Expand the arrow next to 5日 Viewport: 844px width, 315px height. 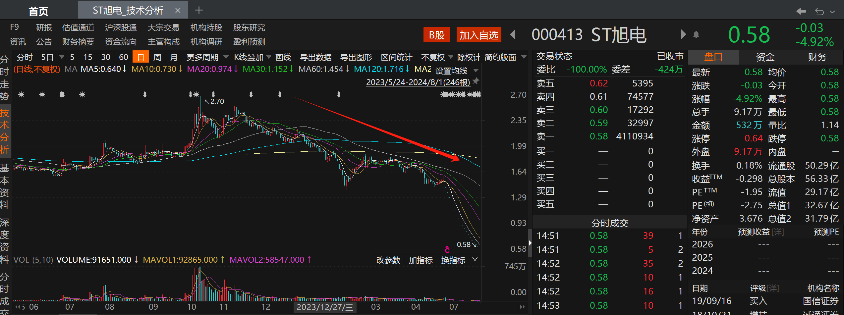point(61,57)
